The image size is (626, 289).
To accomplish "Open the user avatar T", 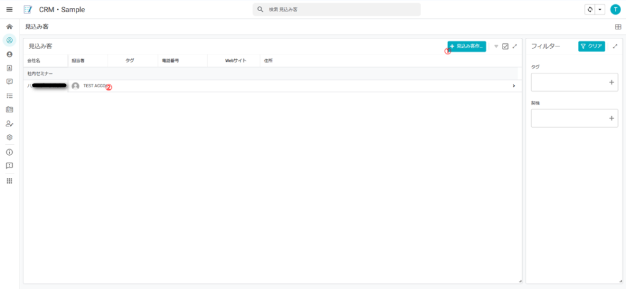I will point(615,10).
